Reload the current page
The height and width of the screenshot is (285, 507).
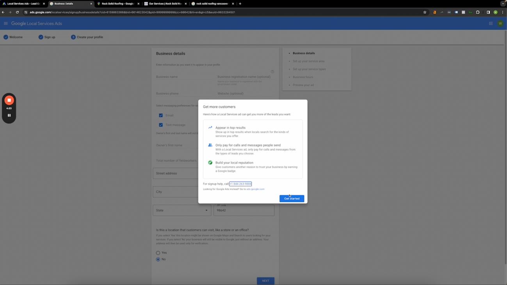[17, 12]
